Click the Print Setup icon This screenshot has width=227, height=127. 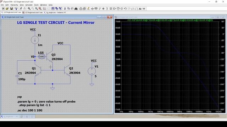[81, 8]
